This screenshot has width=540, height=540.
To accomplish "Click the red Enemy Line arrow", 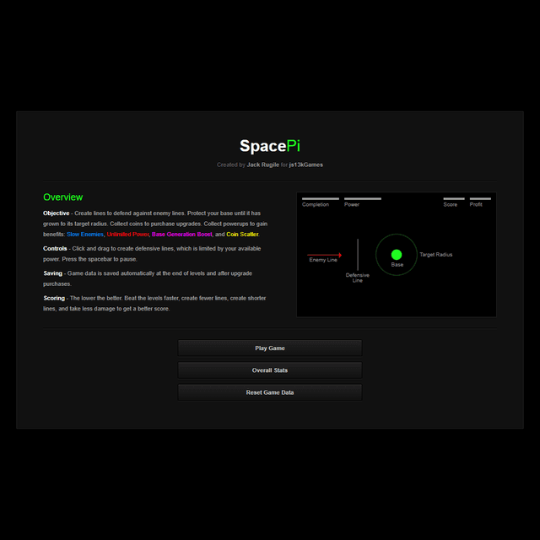I will [324, 254].
